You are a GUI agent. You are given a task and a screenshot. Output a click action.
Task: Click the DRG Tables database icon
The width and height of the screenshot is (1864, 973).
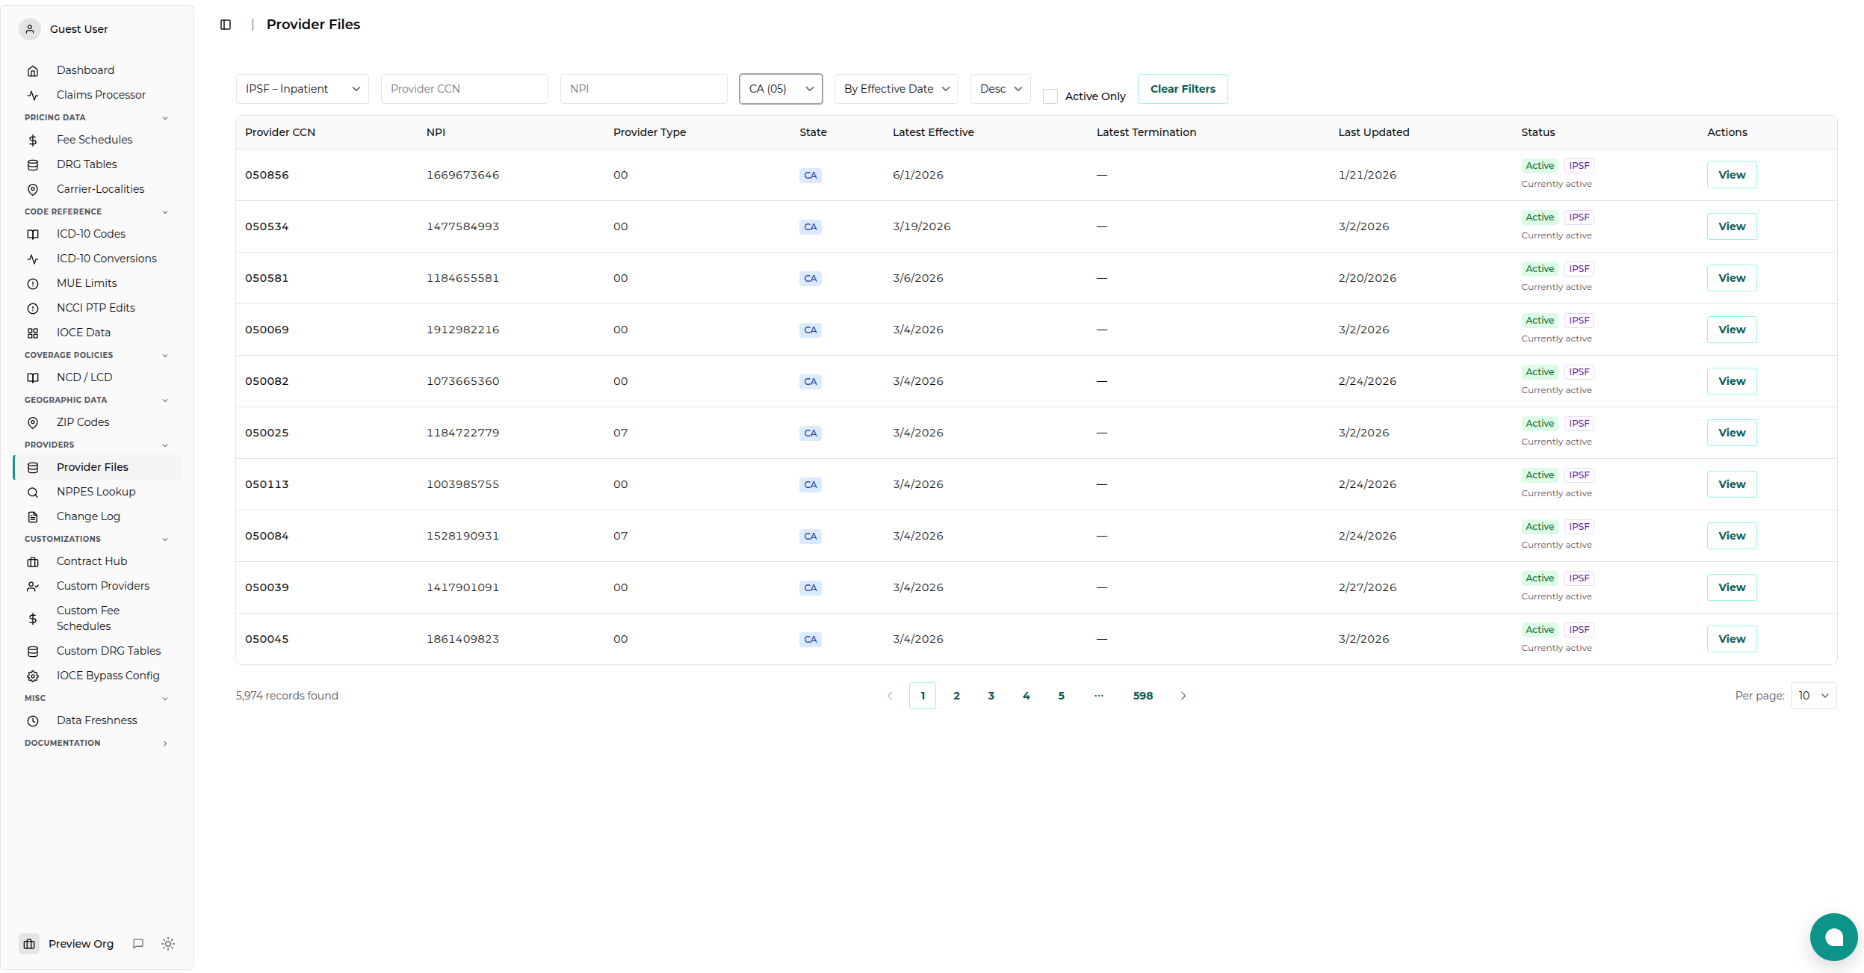pyautogui.click(x=33, y=165)
